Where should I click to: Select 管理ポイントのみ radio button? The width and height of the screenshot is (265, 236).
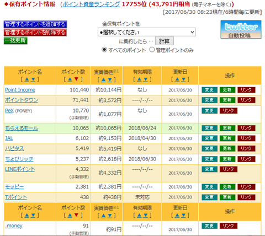pyautogui.click(x=152, y=50)
